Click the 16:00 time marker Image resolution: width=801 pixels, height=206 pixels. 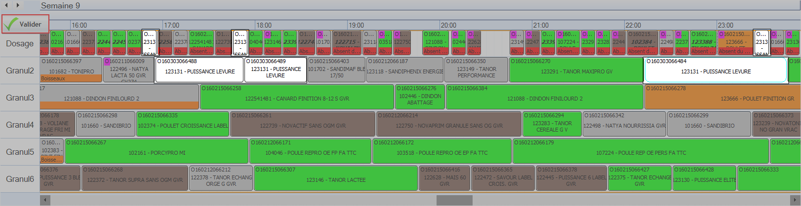79,25
